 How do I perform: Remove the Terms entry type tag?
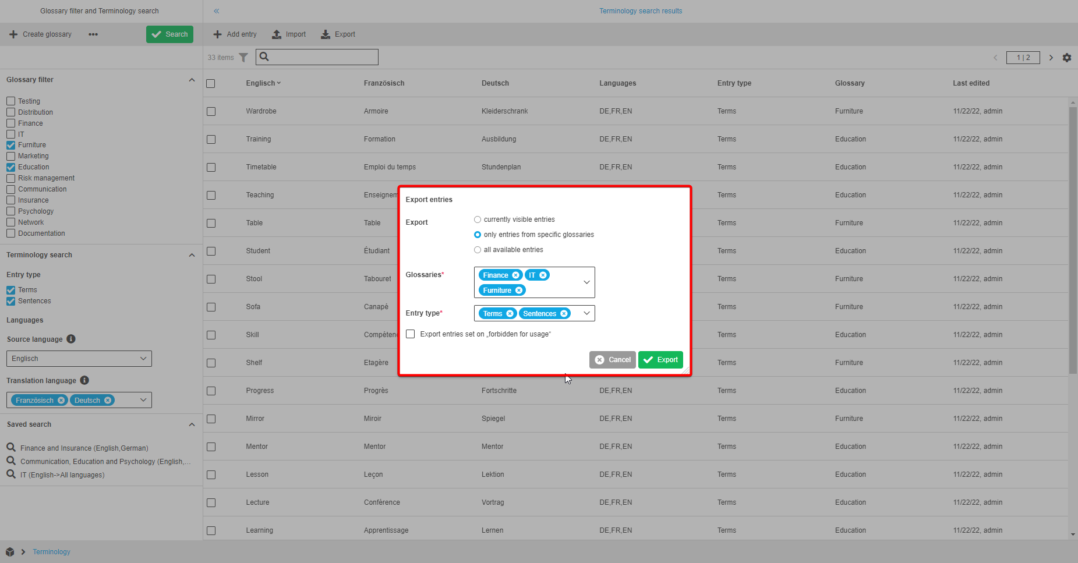coord(510,313)
